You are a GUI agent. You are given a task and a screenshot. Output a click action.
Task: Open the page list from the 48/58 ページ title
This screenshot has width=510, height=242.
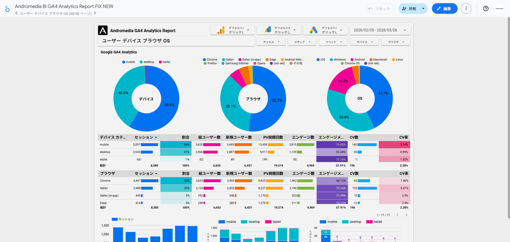pyautogui.click(x=55, y=14)
